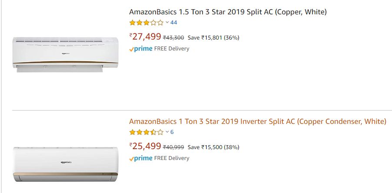Screen dimensions: 392x193
Task: Click the Save ₹15,500 (38%) text
Action: pos(214,147)
